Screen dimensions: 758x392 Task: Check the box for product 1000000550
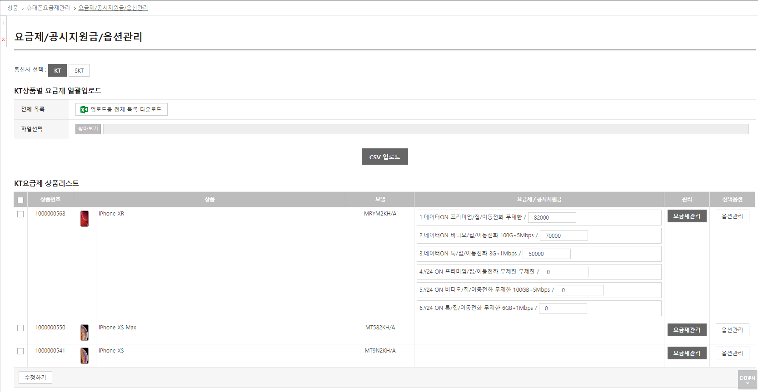(20, 328)
